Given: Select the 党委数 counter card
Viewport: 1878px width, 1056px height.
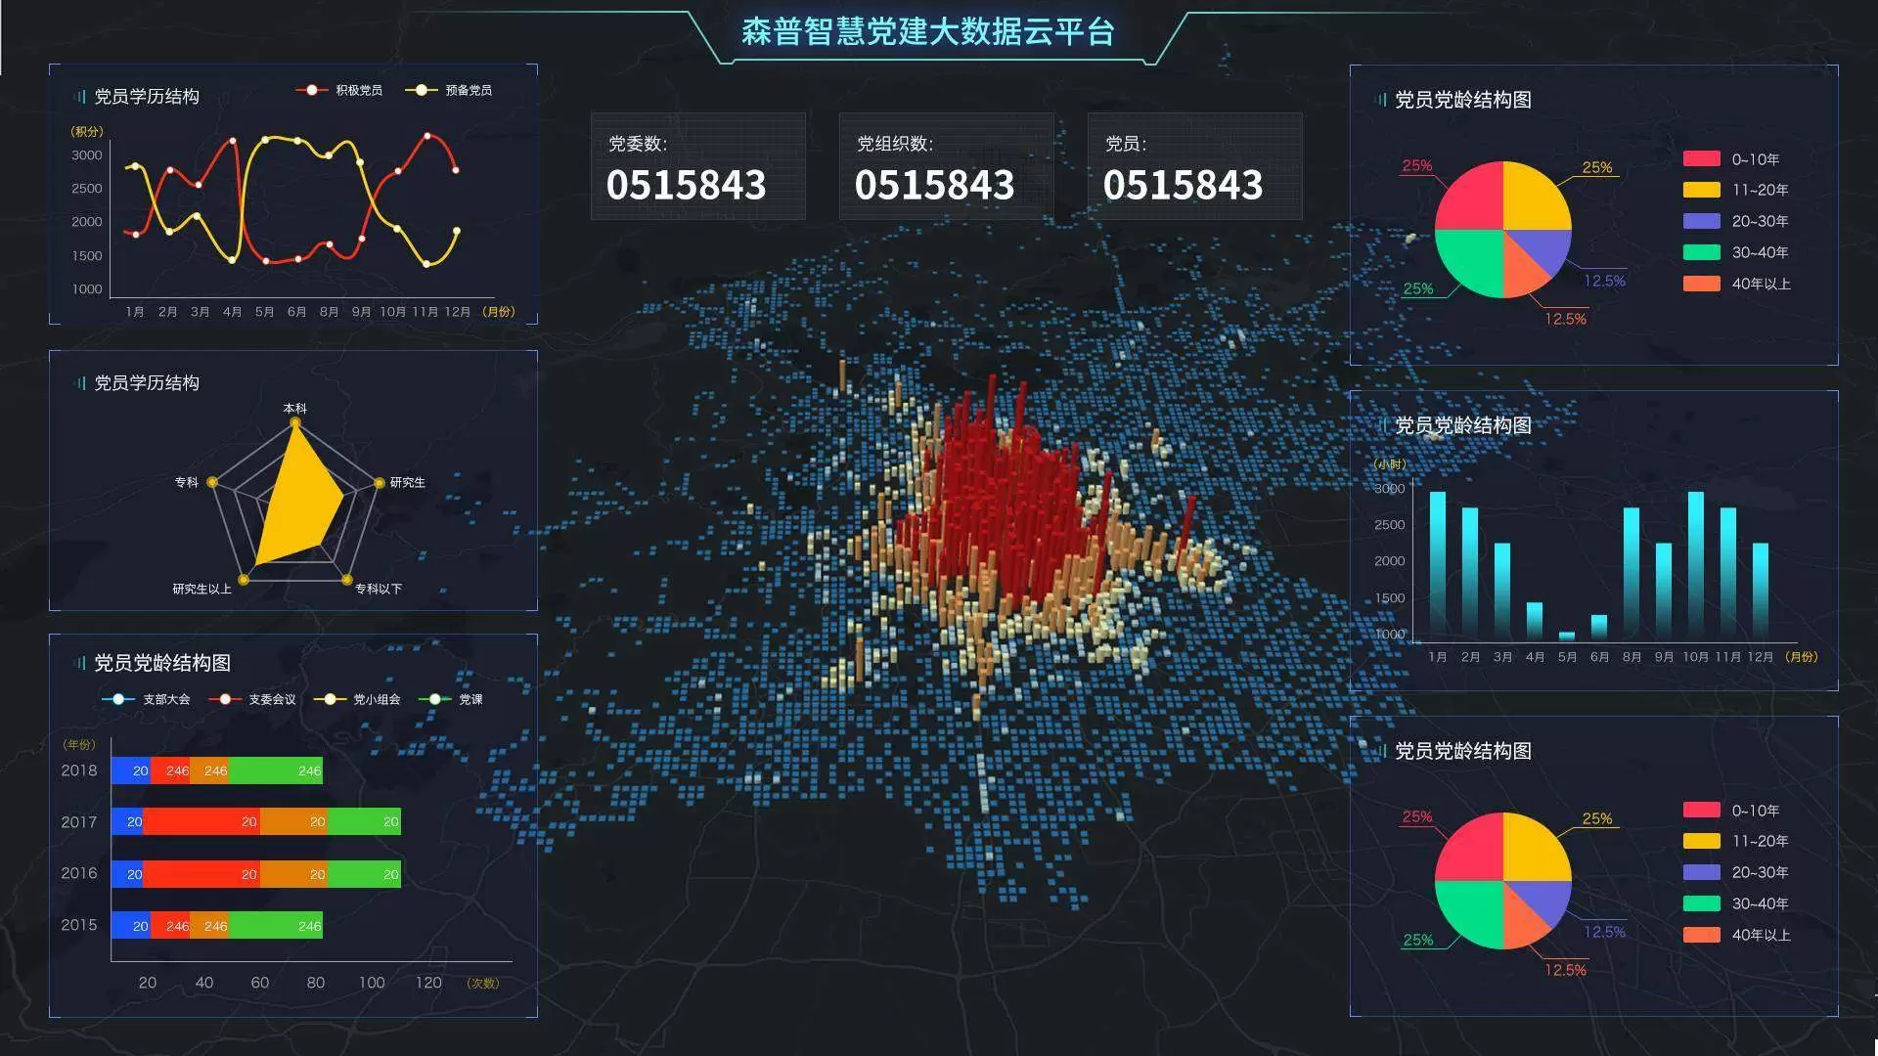Looking at the screenshot, I should point(698,166).
